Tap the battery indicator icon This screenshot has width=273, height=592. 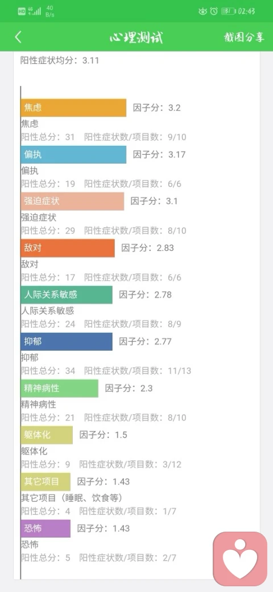pyautogui.click(x=227, y=11)
